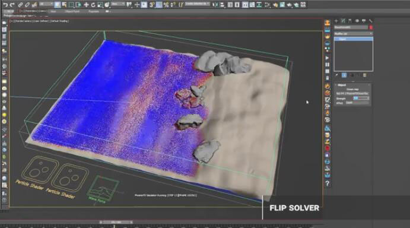Toggle the Angle Snap button

[159, 5]
